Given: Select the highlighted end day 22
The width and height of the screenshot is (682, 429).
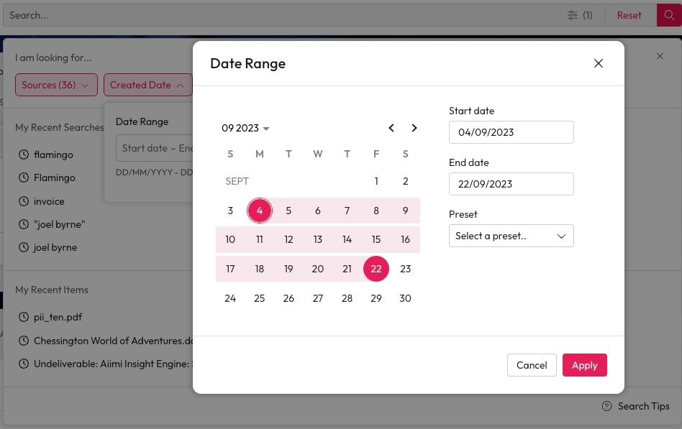Looking at the screenshot, I should [x=376, y=269].
